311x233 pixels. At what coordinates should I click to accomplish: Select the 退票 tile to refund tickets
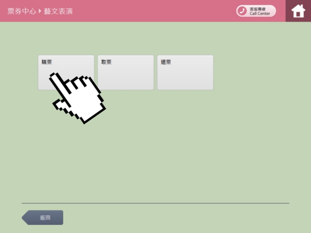click(x=185, y=72)
